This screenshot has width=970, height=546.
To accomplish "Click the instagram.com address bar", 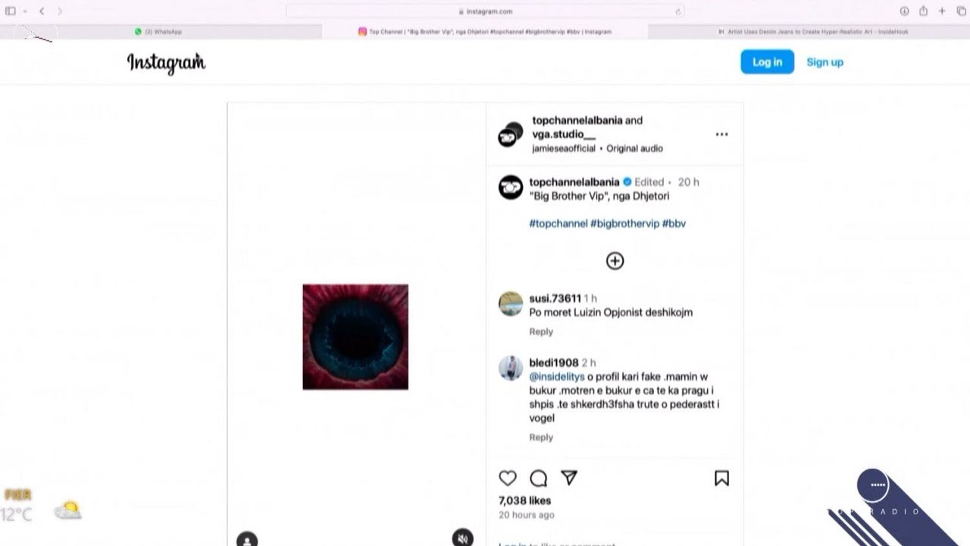I will [x=485, y=11].
